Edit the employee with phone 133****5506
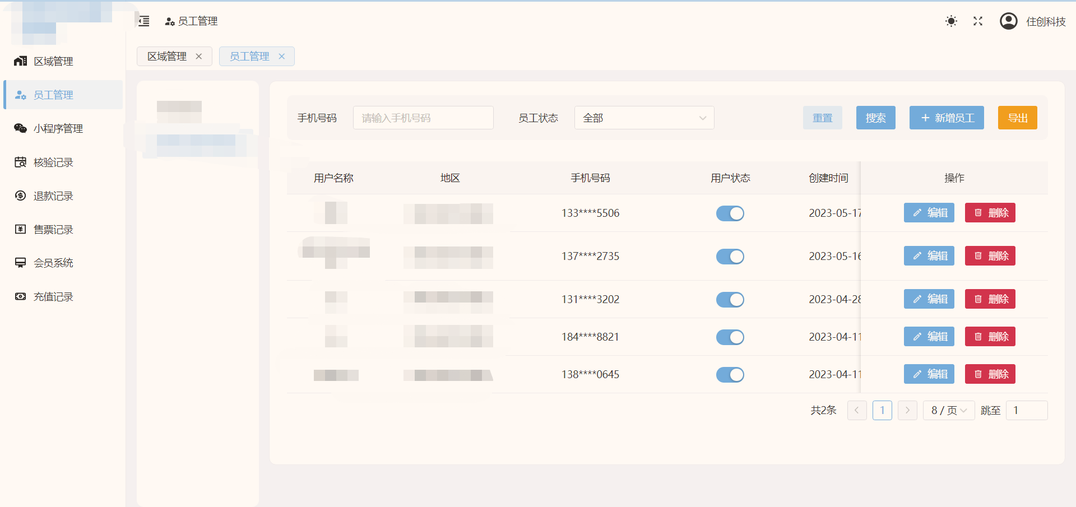 [929, 213]
